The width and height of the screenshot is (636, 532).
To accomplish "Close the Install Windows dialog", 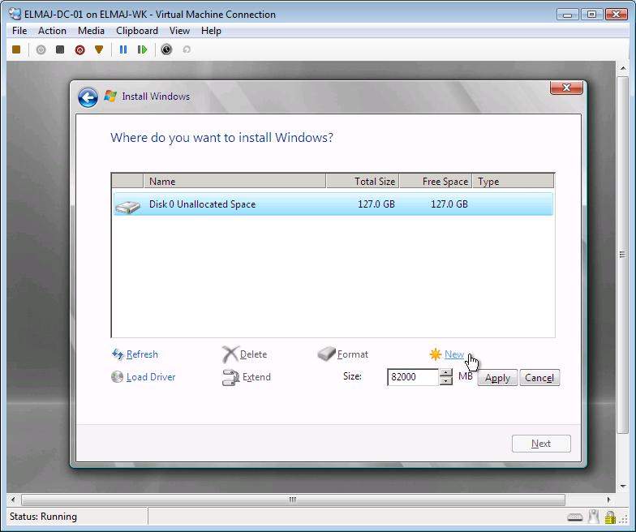I will (566, 88).
